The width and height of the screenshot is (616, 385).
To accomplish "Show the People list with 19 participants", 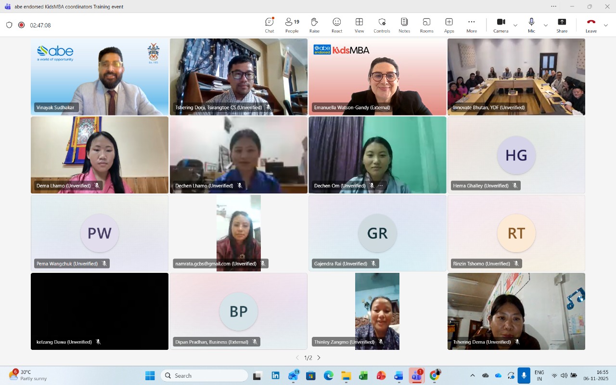I will click(292, 25).
